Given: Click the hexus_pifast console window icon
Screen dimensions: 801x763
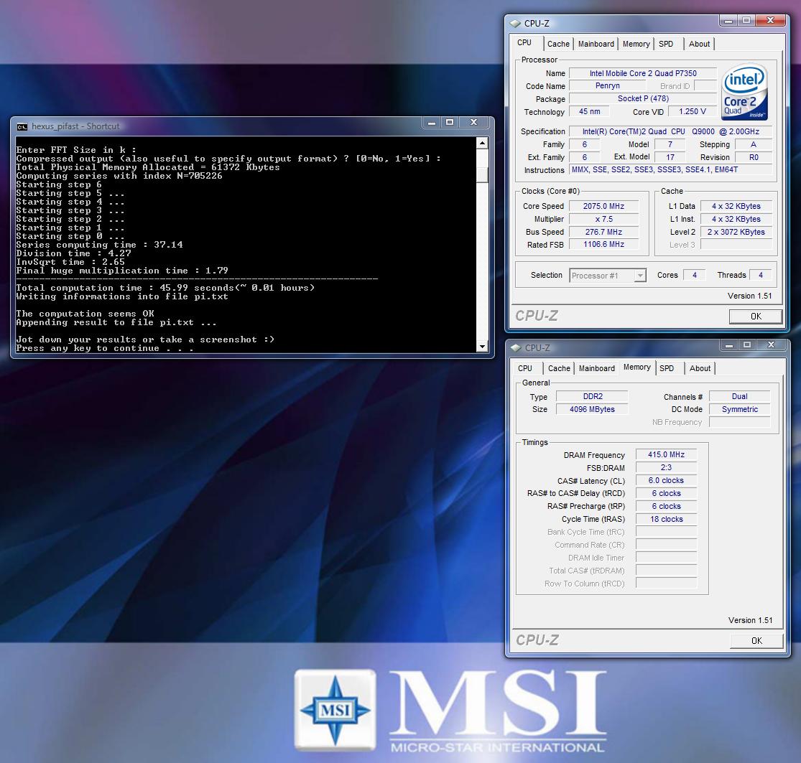Looking at the screenshot, I should tap(22, 126).
